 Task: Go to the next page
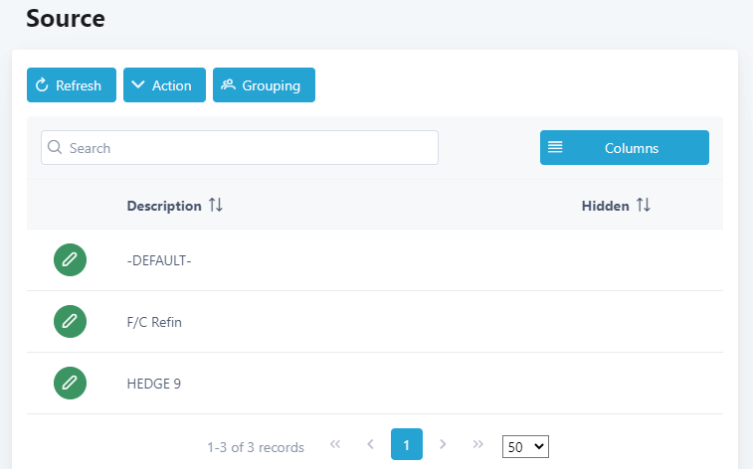point(444,445)
